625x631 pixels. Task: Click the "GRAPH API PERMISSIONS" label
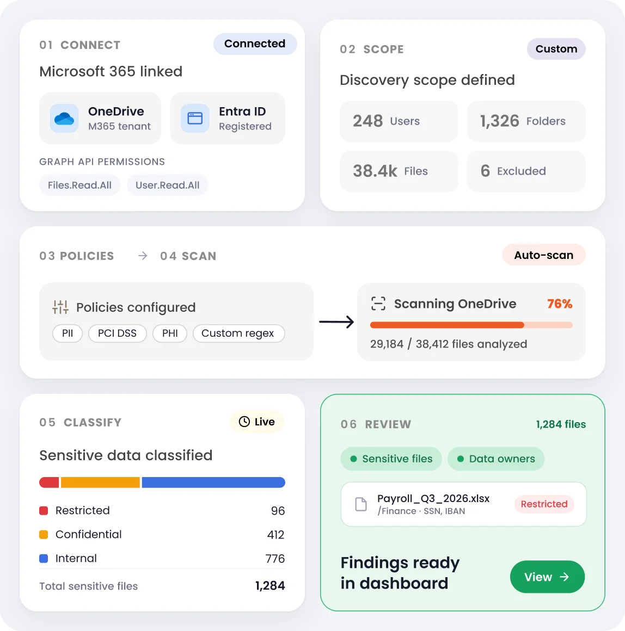(102, 162)
